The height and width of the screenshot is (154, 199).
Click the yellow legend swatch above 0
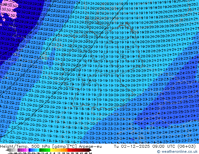(x=51, y=150)
